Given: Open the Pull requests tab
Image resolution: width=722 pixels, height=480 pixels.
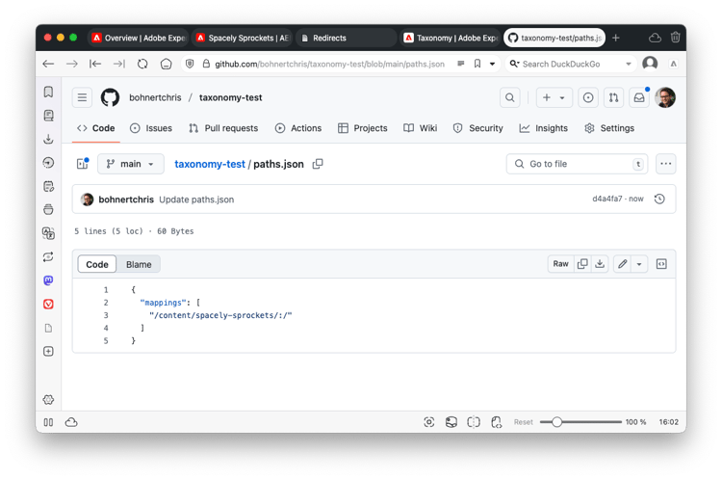Looking at the screenshot, I should pyautogui.click(x=223, y=128).
